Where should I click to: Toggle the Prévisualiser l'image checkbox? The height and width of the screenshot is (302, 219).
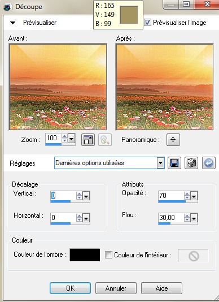point(147,23)
